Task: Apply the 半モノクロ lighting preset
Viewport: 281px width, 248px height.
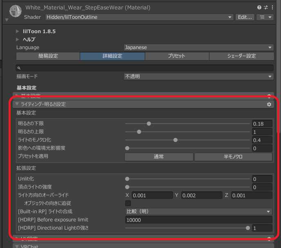Action: 233,157
